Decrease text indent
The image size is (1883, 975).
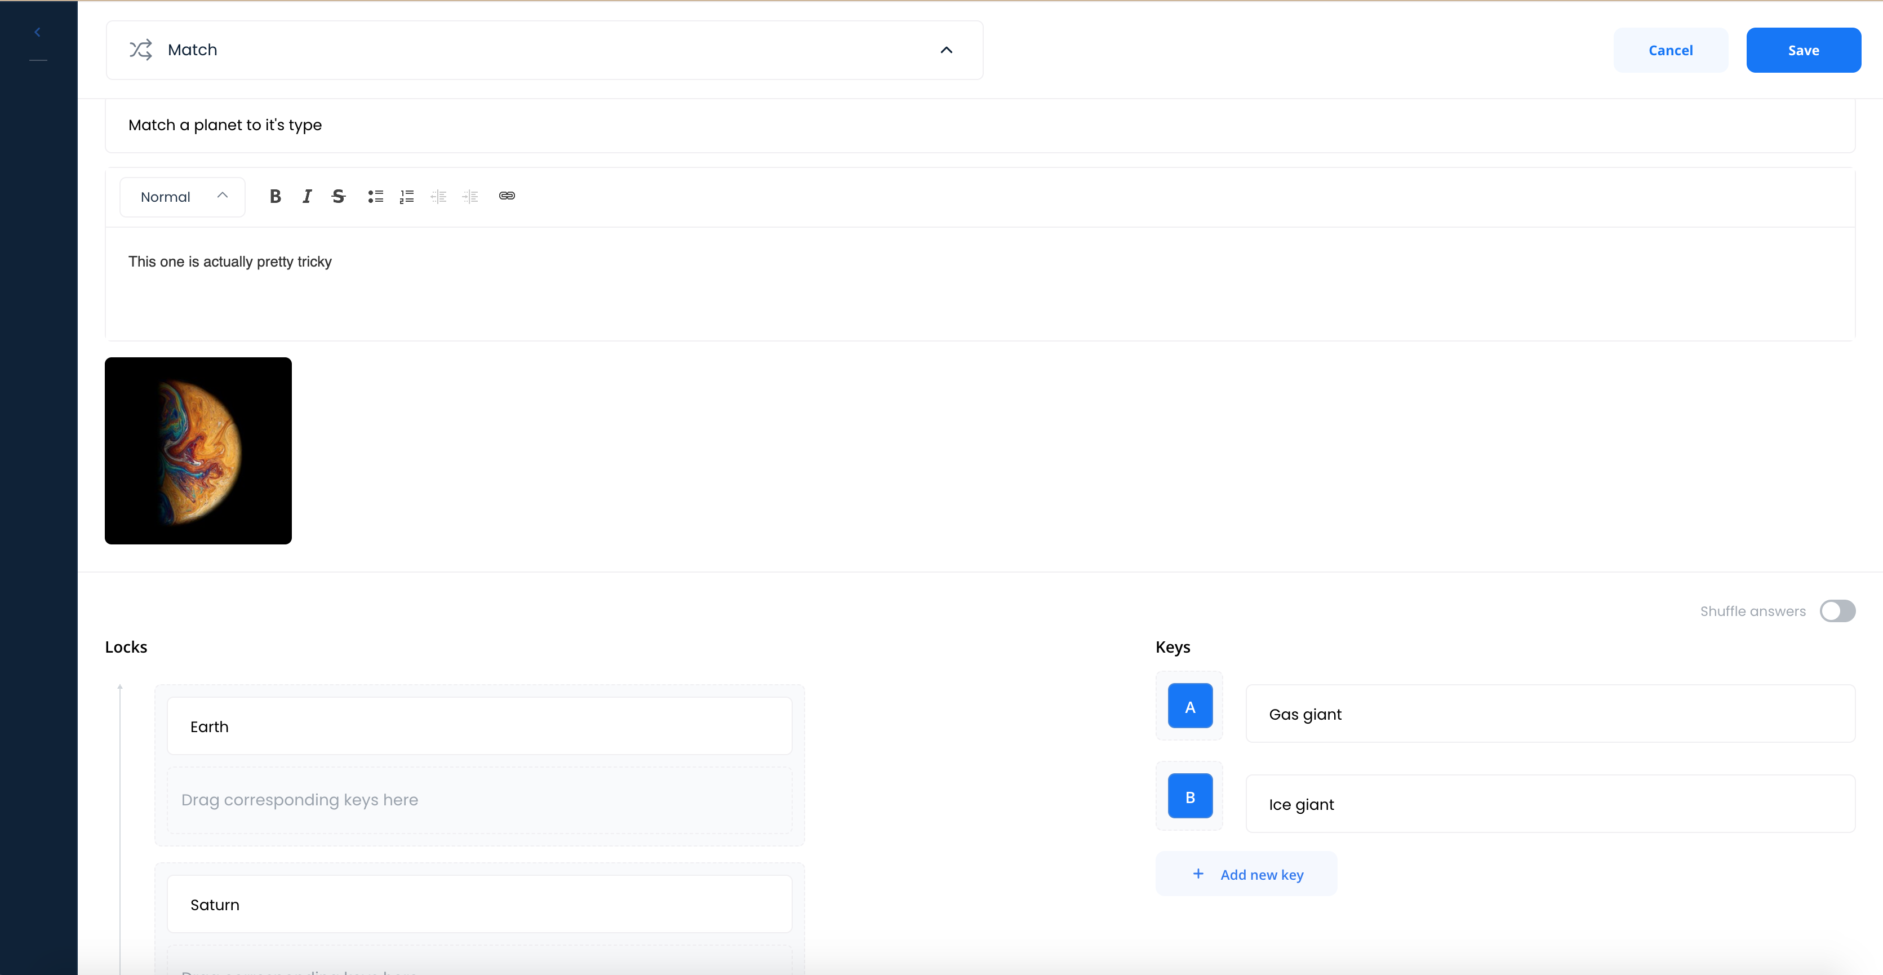(x=438, y=196)
